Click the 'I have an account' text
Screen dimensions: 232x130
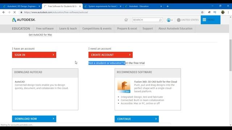point(23,49)
